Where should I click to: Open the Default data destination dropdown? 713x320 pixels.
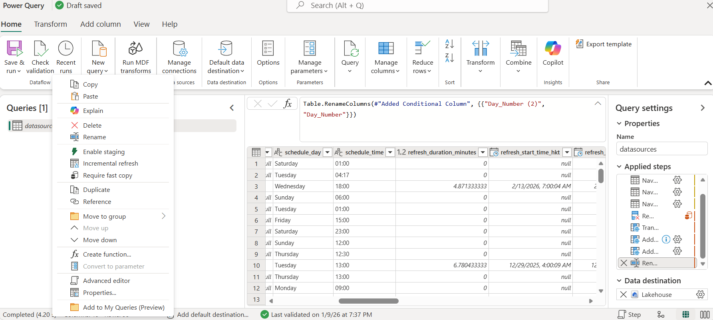[x=226, y=57]
